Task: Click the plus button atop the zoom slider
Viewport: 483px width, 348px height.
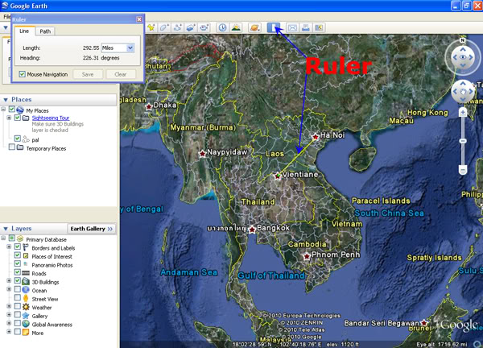Action: tap(463, 113)
